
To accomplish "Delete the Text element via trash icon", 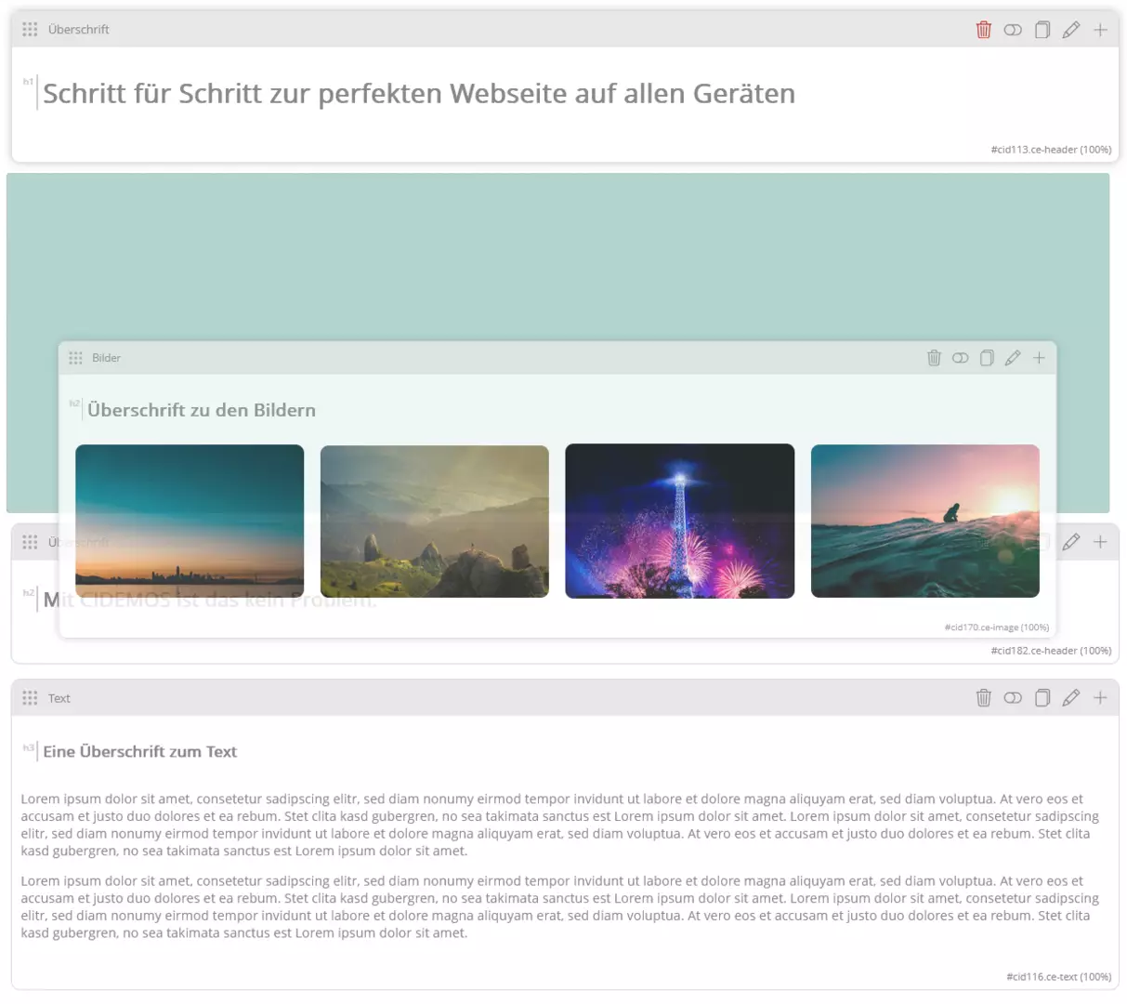I will tap(984, 698).
